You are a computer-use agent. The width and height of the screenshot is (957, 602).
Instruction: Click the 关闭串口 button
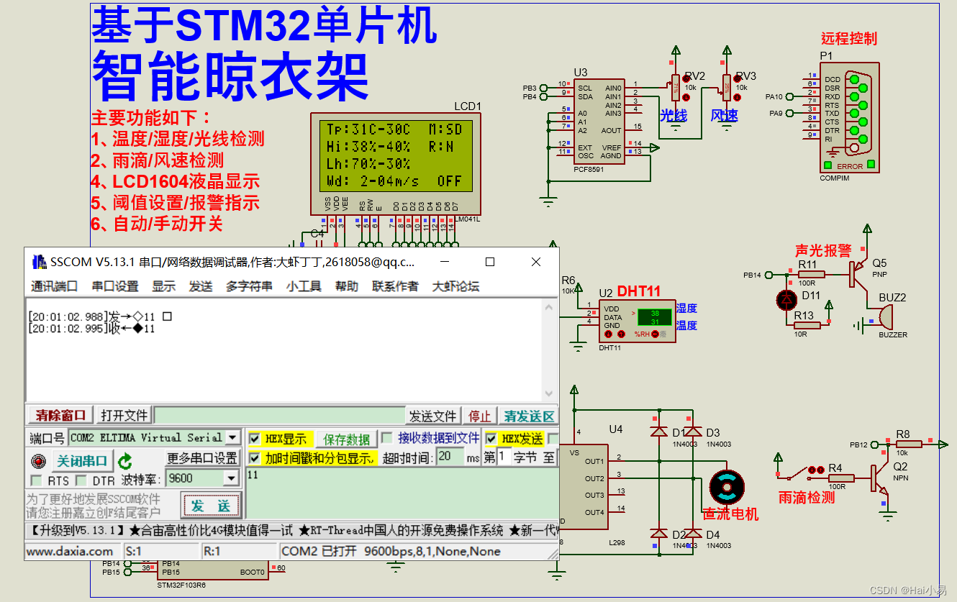pyautogui.click(x=82, y=461)
